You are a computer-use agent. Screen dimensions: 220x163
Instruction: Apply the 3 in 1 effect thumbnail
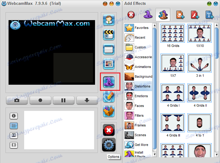pos(200,63)
